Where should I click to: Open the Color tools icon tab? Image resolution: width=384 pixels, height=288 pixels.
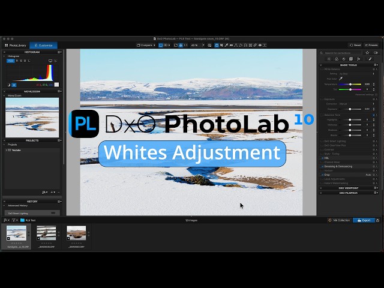[x=337, y=59]
